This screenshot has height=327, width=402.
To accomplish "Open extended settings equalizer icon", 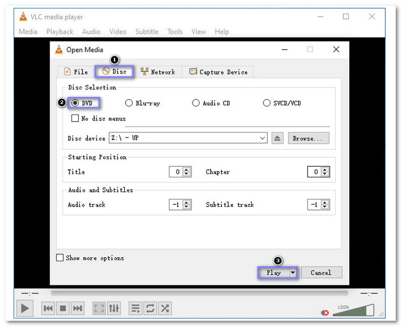I will point(114,308).
